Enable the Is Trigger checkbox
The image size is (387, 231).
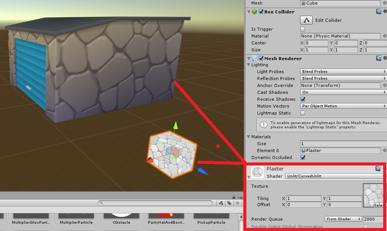302,29
